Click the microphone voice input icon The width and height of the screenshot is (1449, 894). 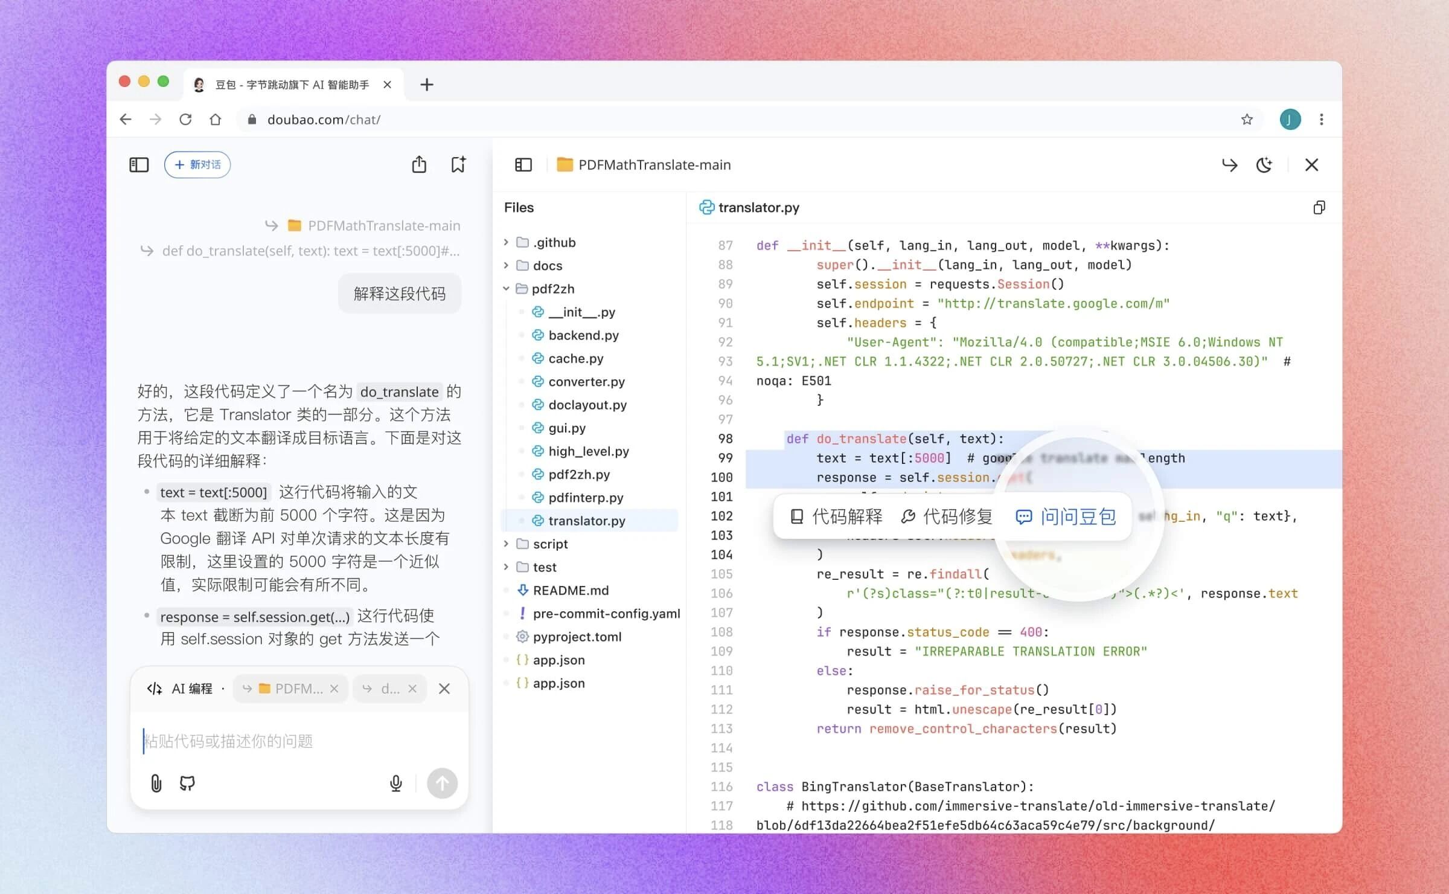click(x=395, y=783)
